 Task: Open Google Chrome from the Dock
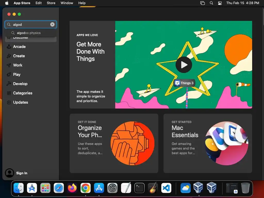tap(86, 188)
